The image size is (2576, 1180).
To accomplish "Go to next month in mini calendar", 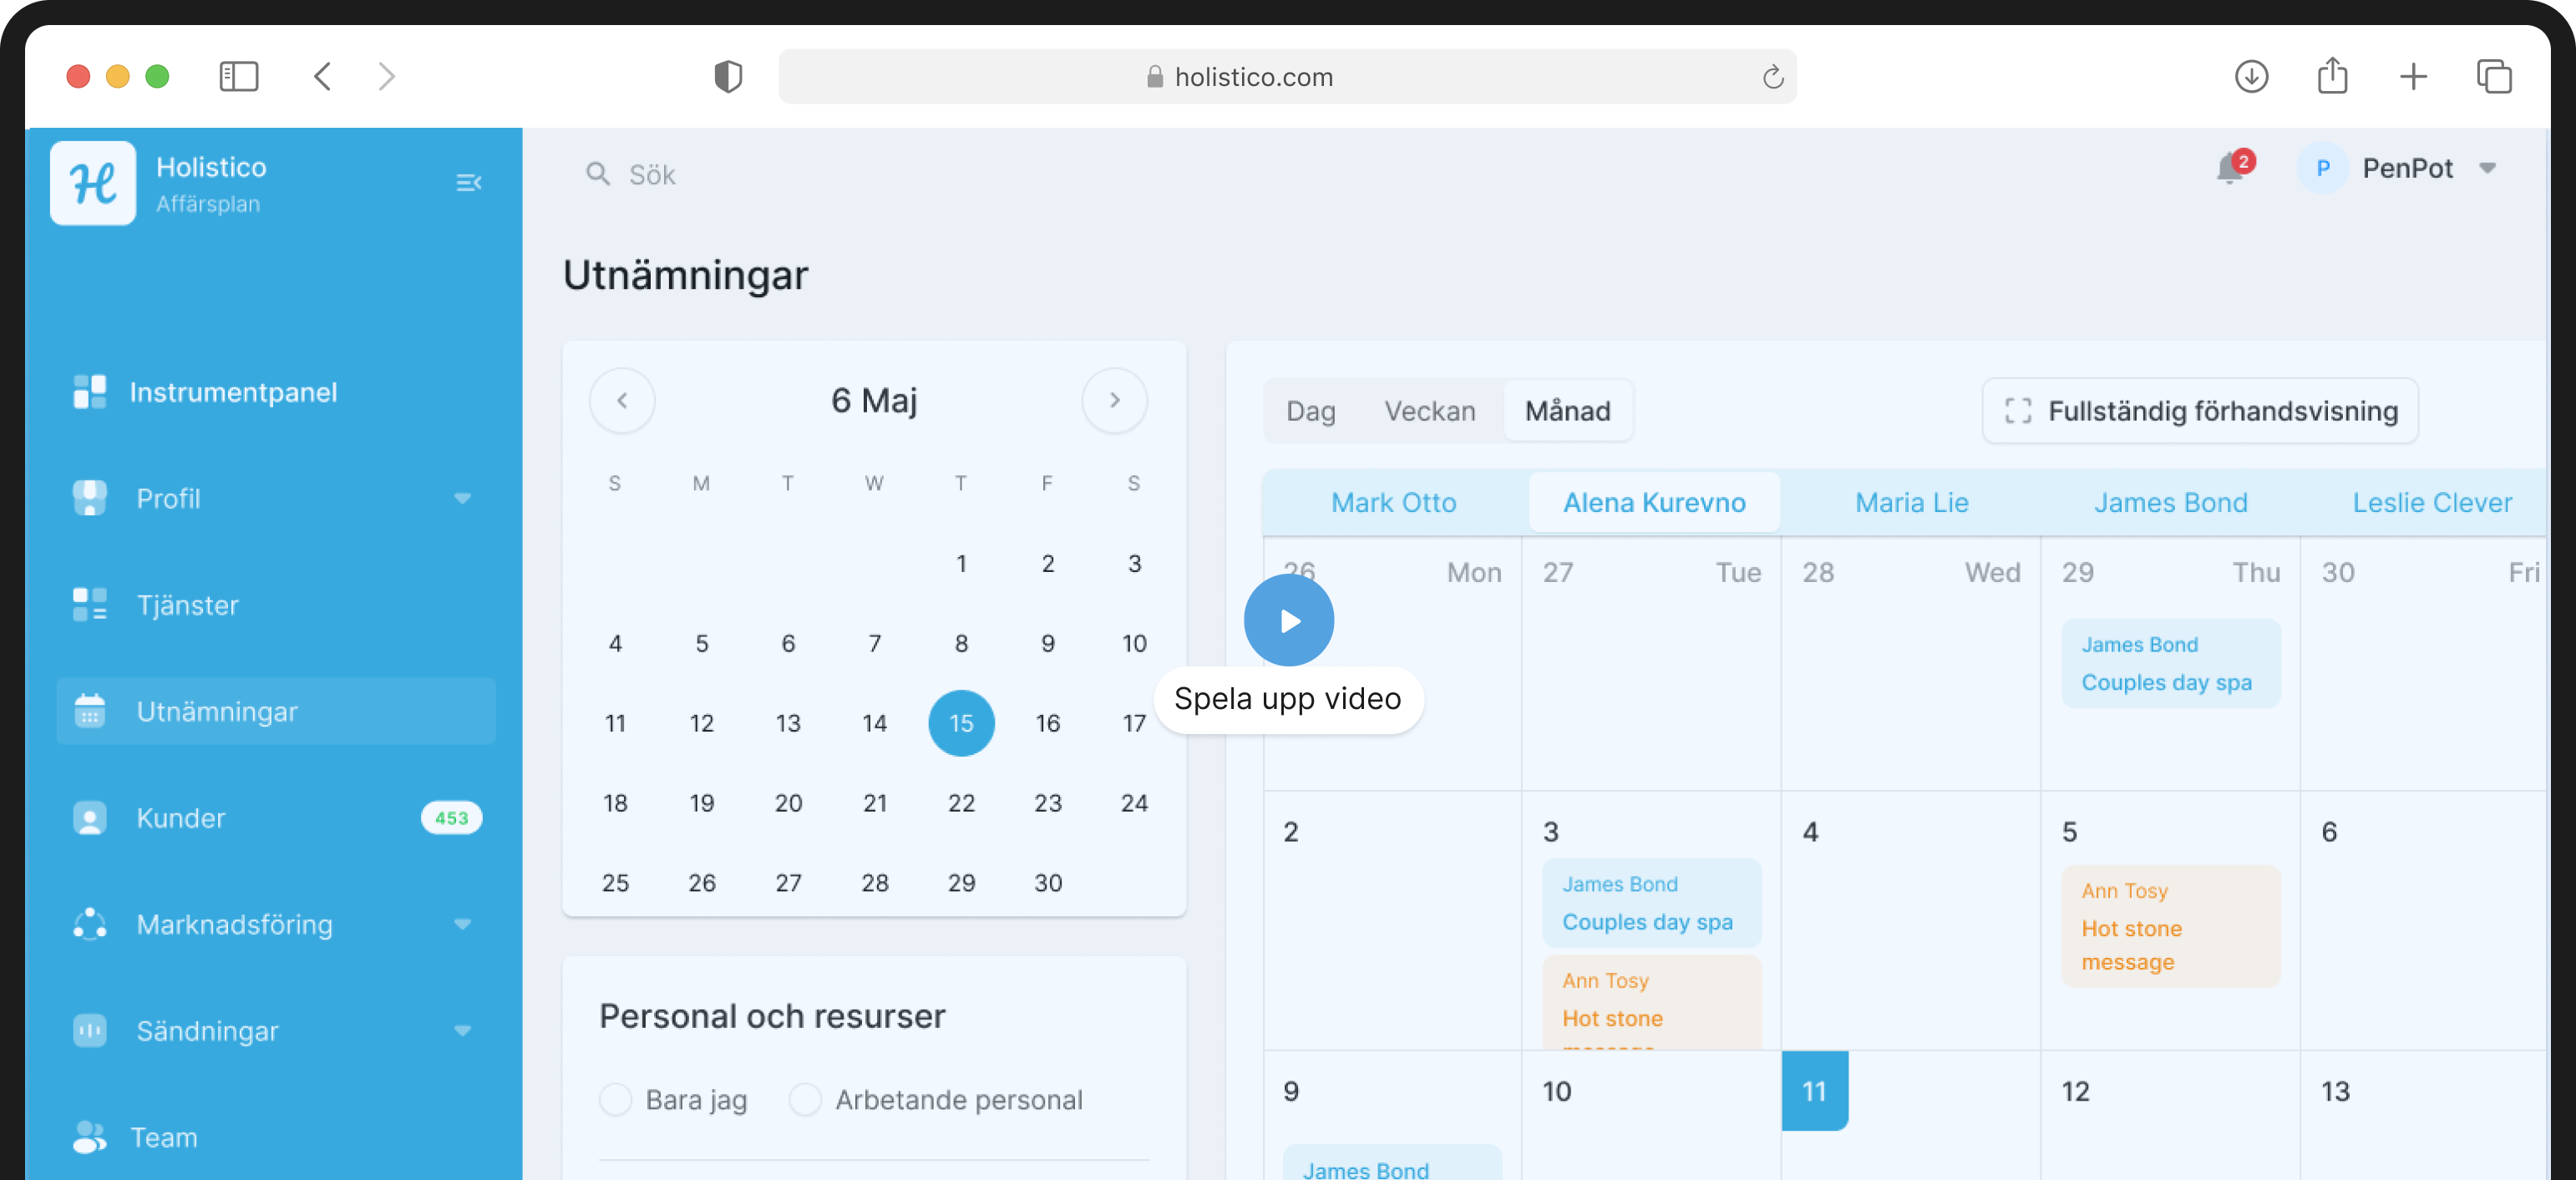I will point(1114,400).
